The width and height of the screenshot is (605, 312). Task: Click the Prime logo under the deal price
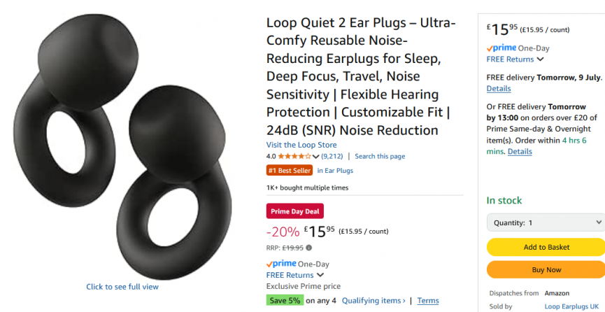click(x=281, y=264)
